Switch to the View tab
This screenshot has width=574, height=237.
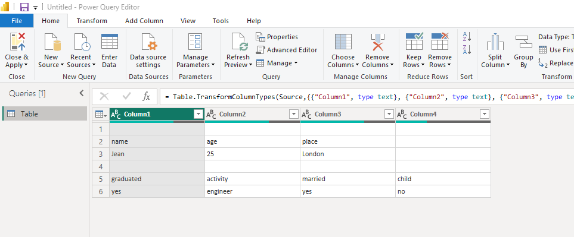coord(188,21)
